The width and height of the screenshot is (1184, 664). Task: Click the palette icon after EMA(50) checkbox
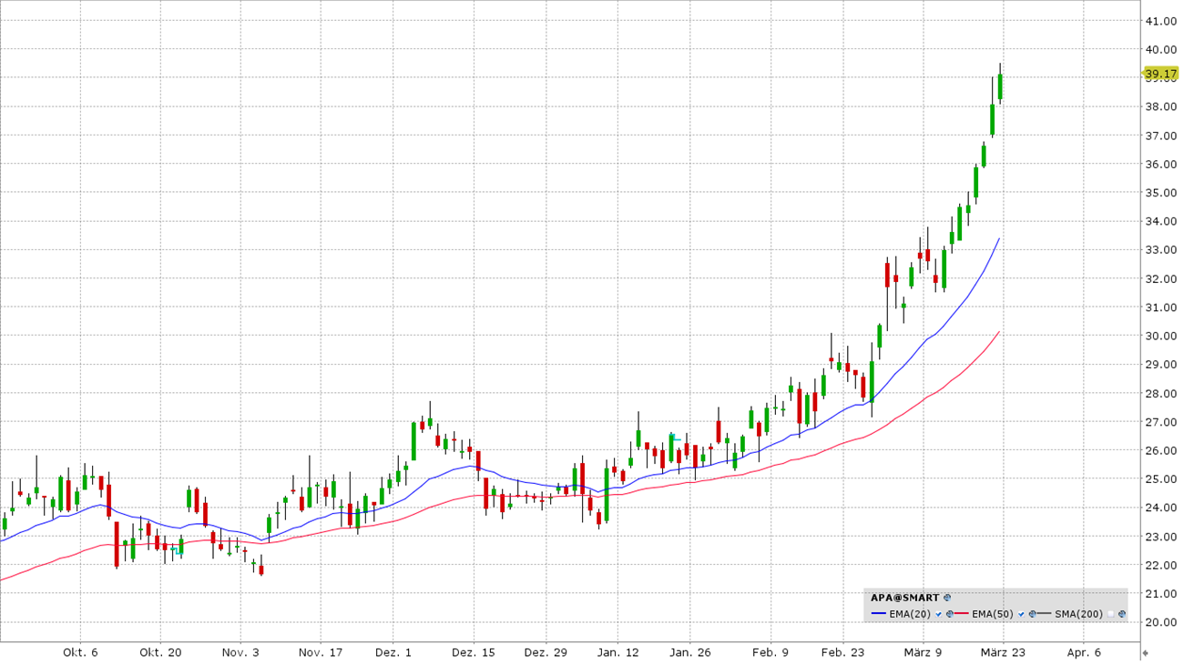[x=1033, y=614]
